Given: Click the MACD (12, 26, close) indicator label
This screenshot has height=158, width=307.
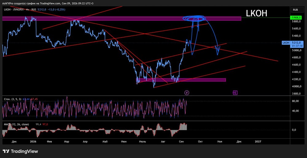Looking at the screenshot, I should (16, 124).
